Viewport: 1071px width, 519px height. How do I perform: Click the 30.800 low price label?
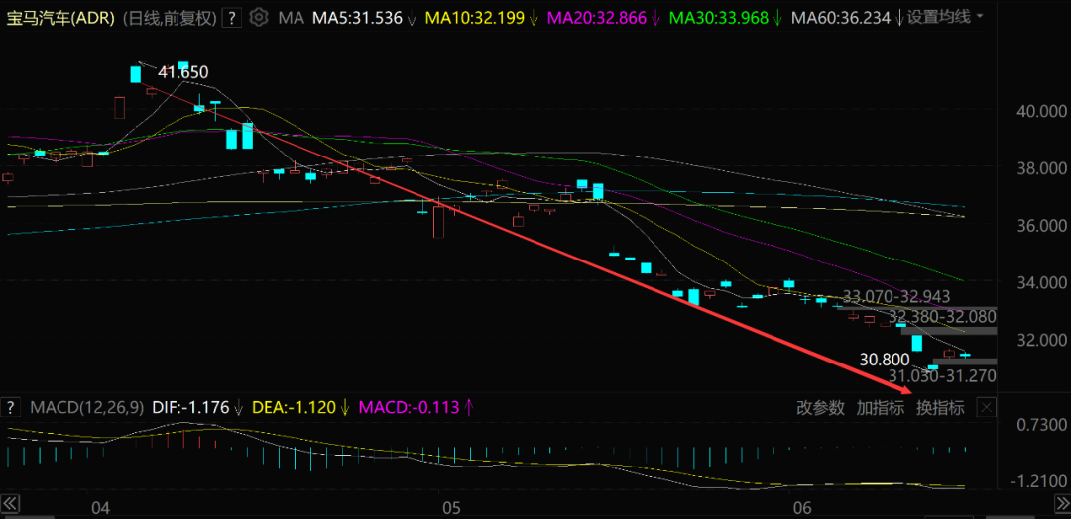point(885,360)
